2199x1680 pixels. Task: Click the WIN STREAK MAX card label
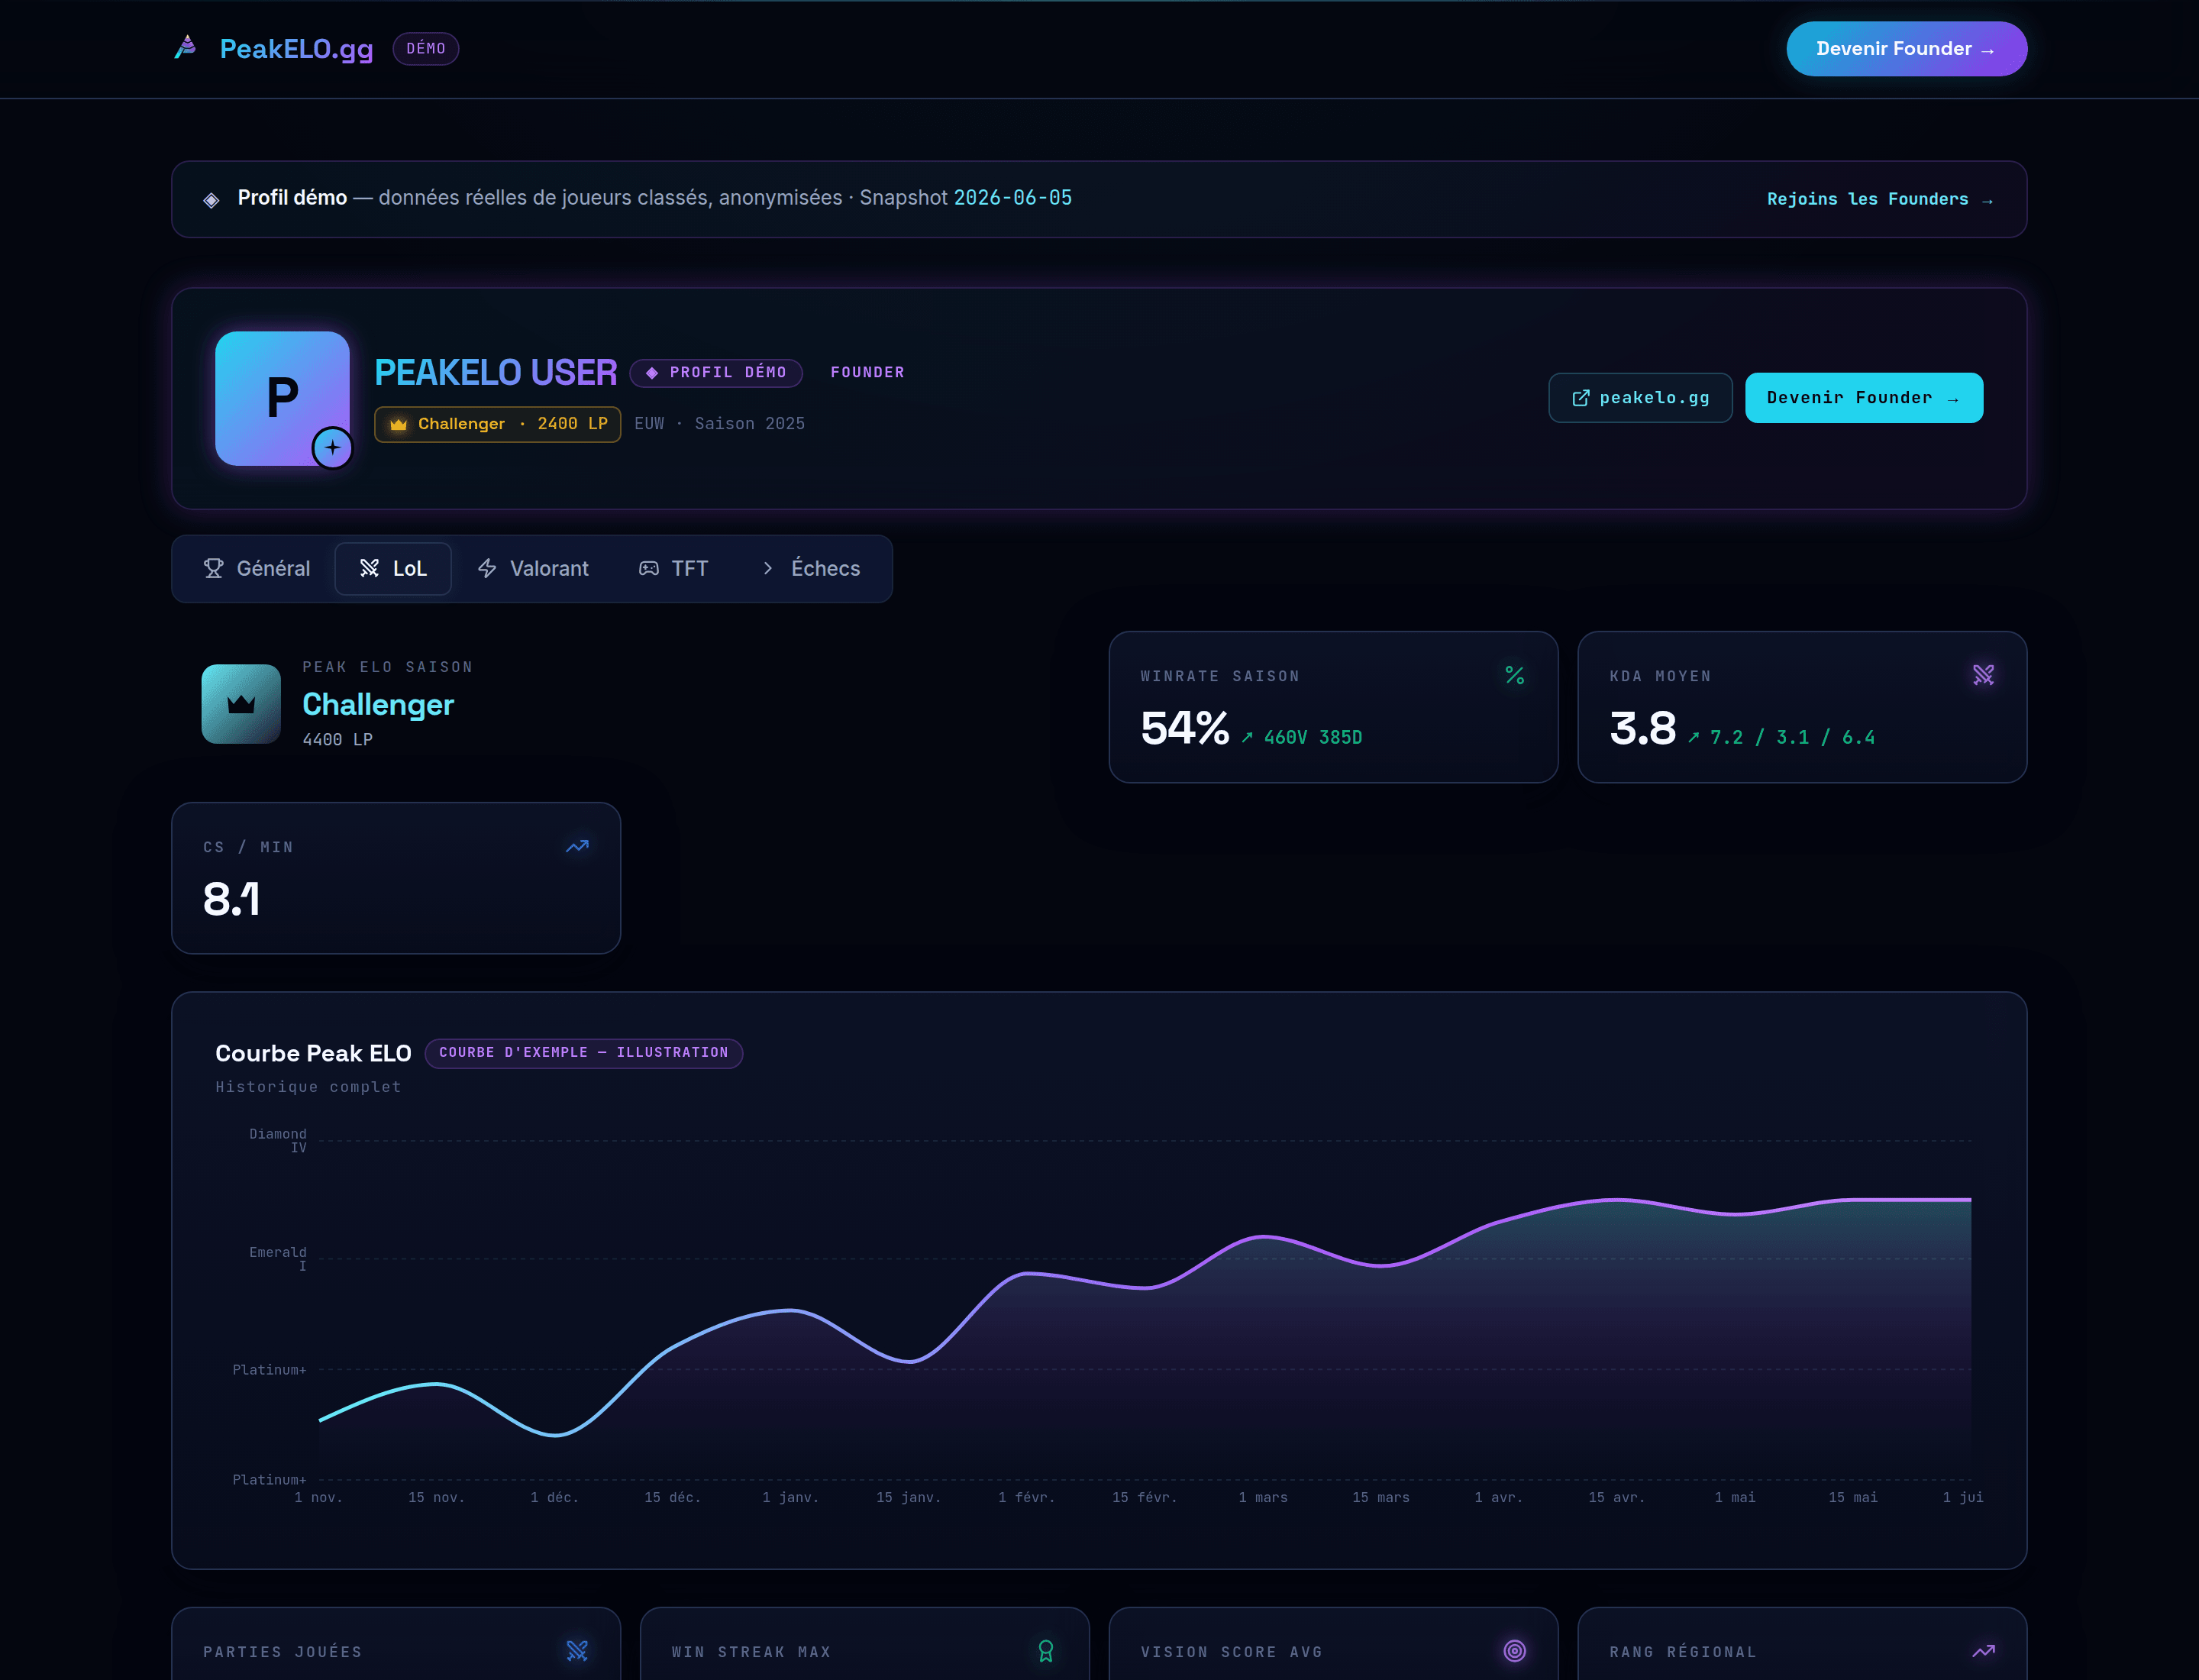click(x=751, y=1653)
